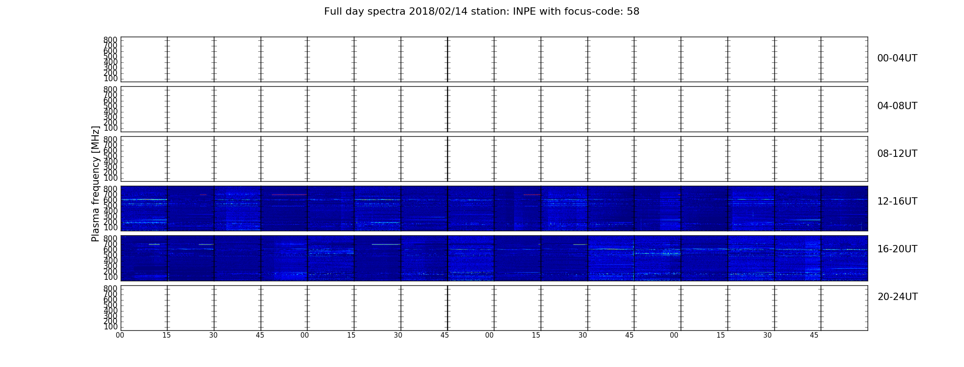Select the 100 tick label of 20-24UT panel

pyautogui.click(x=110, y=327)
